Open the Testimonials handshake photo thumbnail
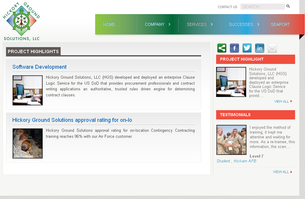 click(231, 140)
